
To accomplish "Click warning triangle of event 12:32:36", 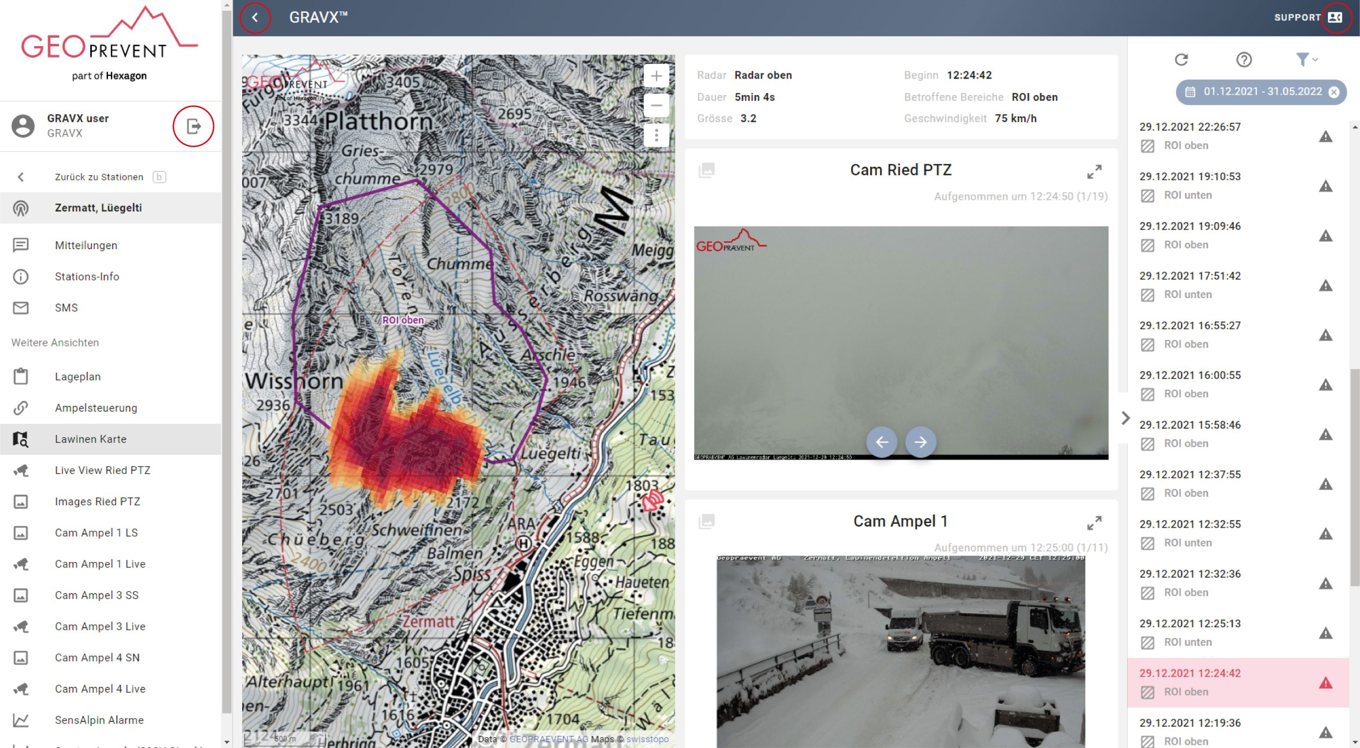I will click(x=1326, y=583).
